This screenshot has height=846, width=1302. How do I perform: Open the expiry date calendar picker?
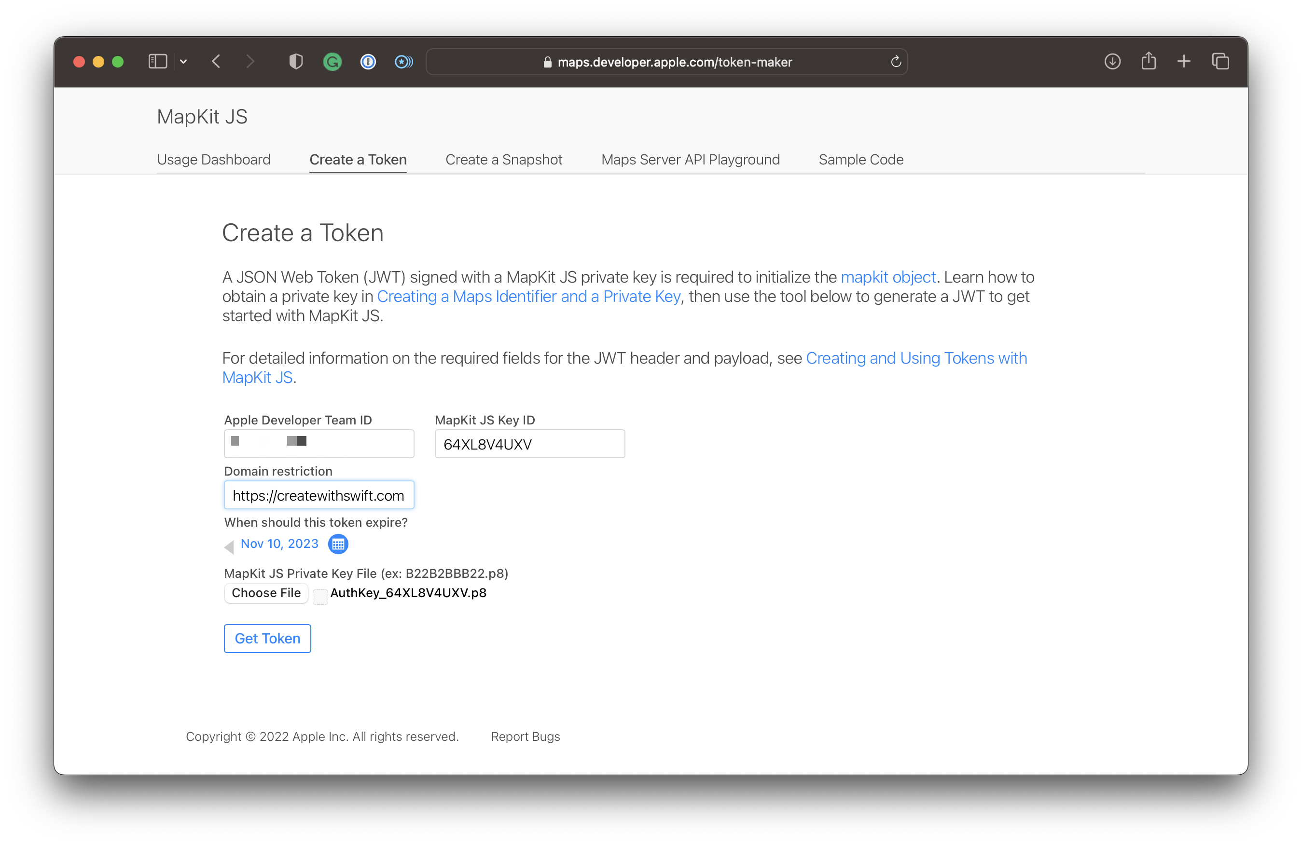[x=338, y=544]
